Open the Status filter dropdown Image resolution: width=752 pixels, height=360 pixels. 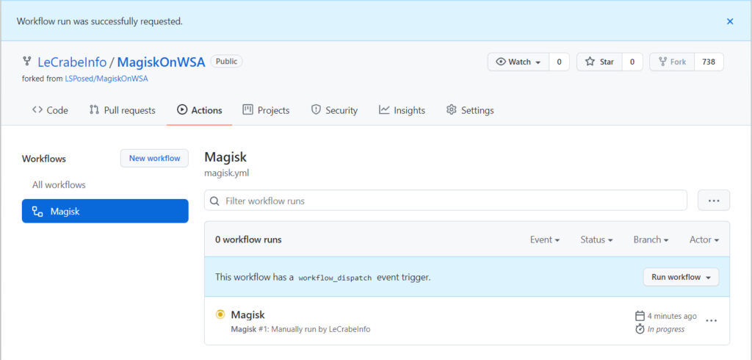596,240
